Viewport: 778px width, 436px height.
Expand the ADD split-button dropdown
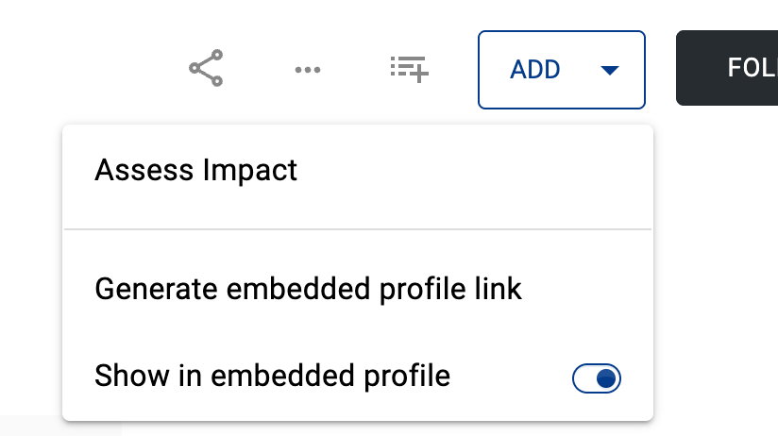point(610,70)
